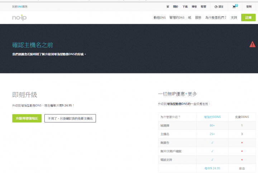Image resolution: width=258 pixels, height=173 pixels.
Task: Open the 動態DNS menu item
Action: coord(159,18)
